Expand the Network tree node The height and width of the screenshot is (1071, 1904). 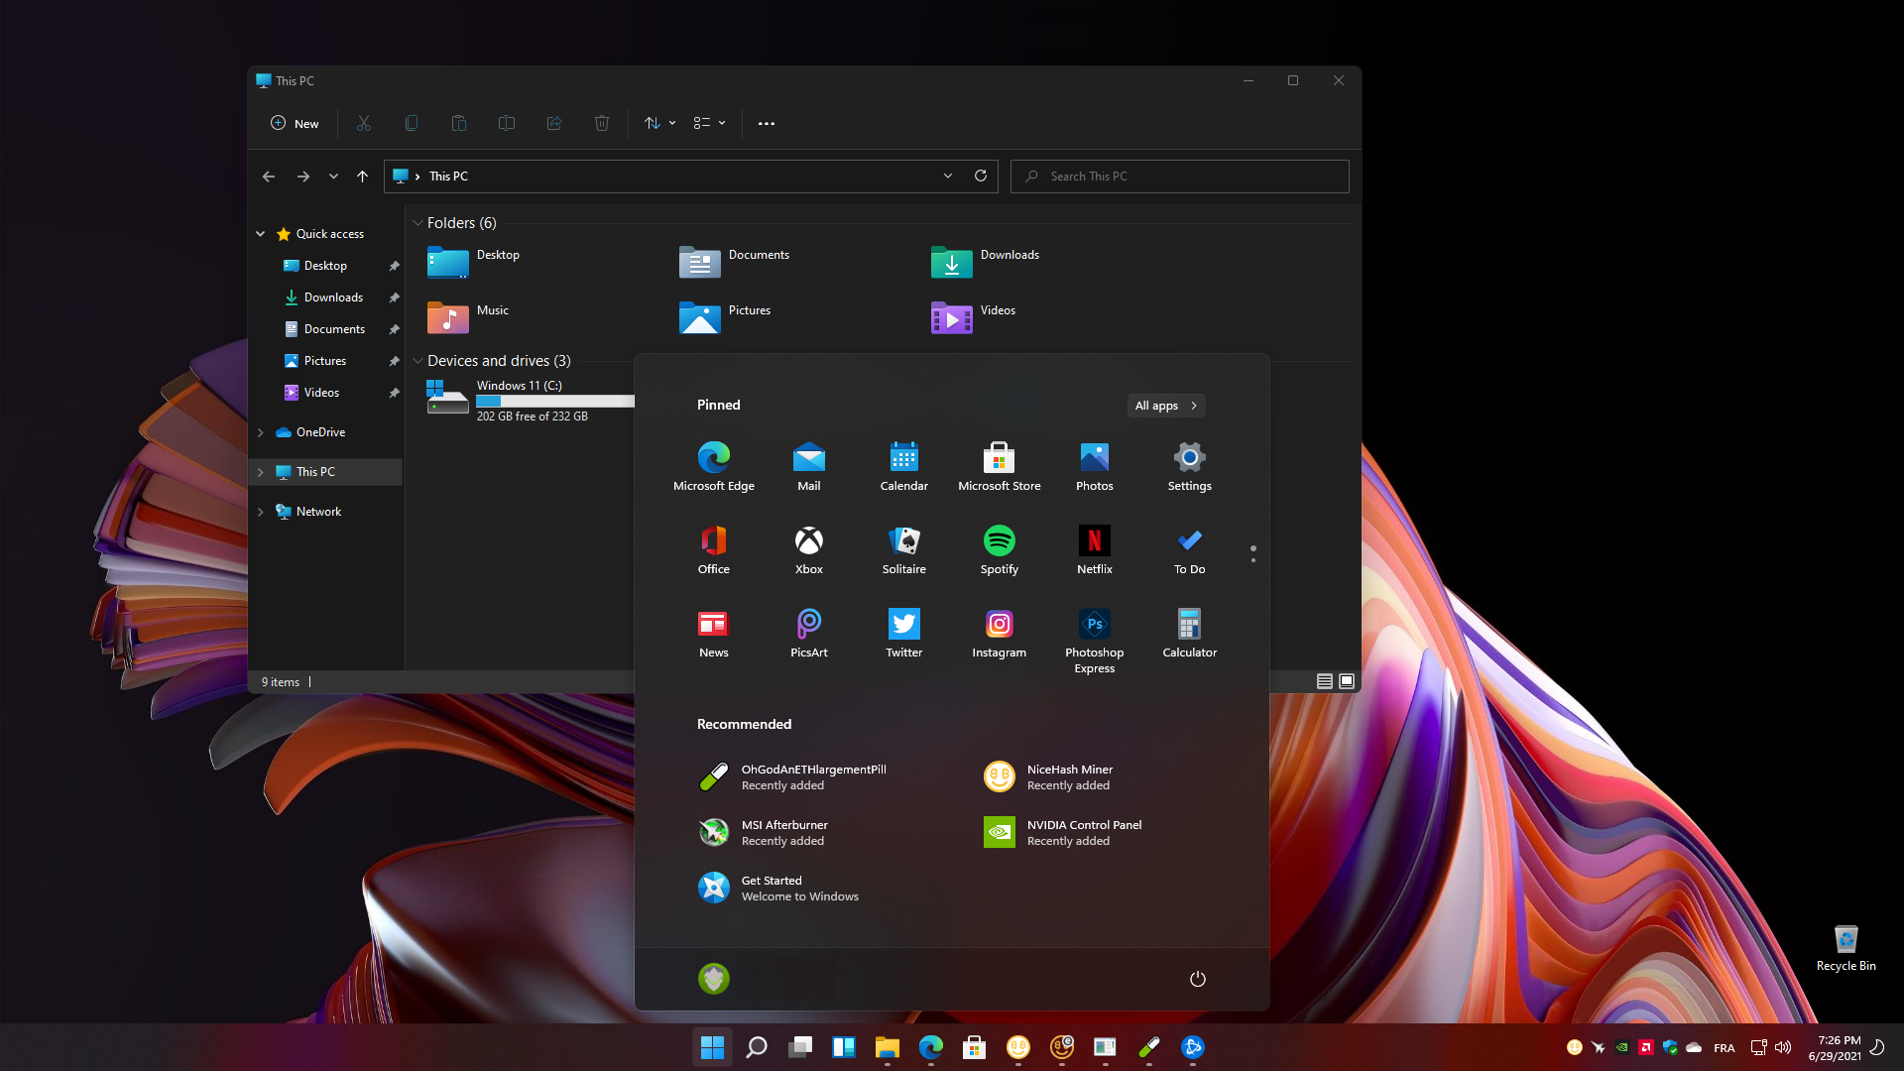click(x=261, y=512)
